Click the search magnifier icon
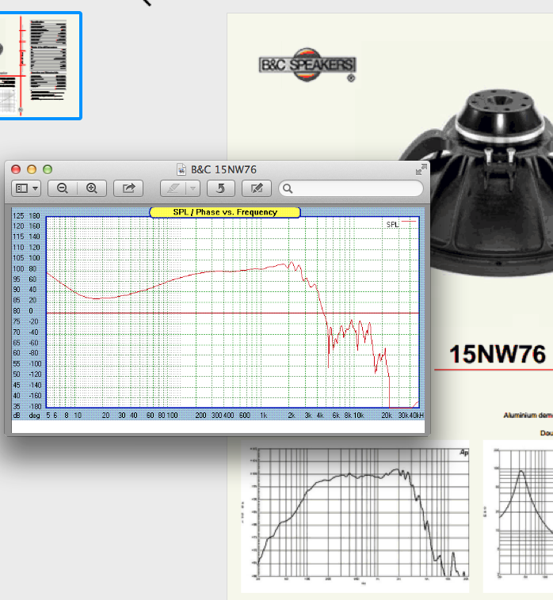This screenshot has height=600, width=553. [288, 188]
